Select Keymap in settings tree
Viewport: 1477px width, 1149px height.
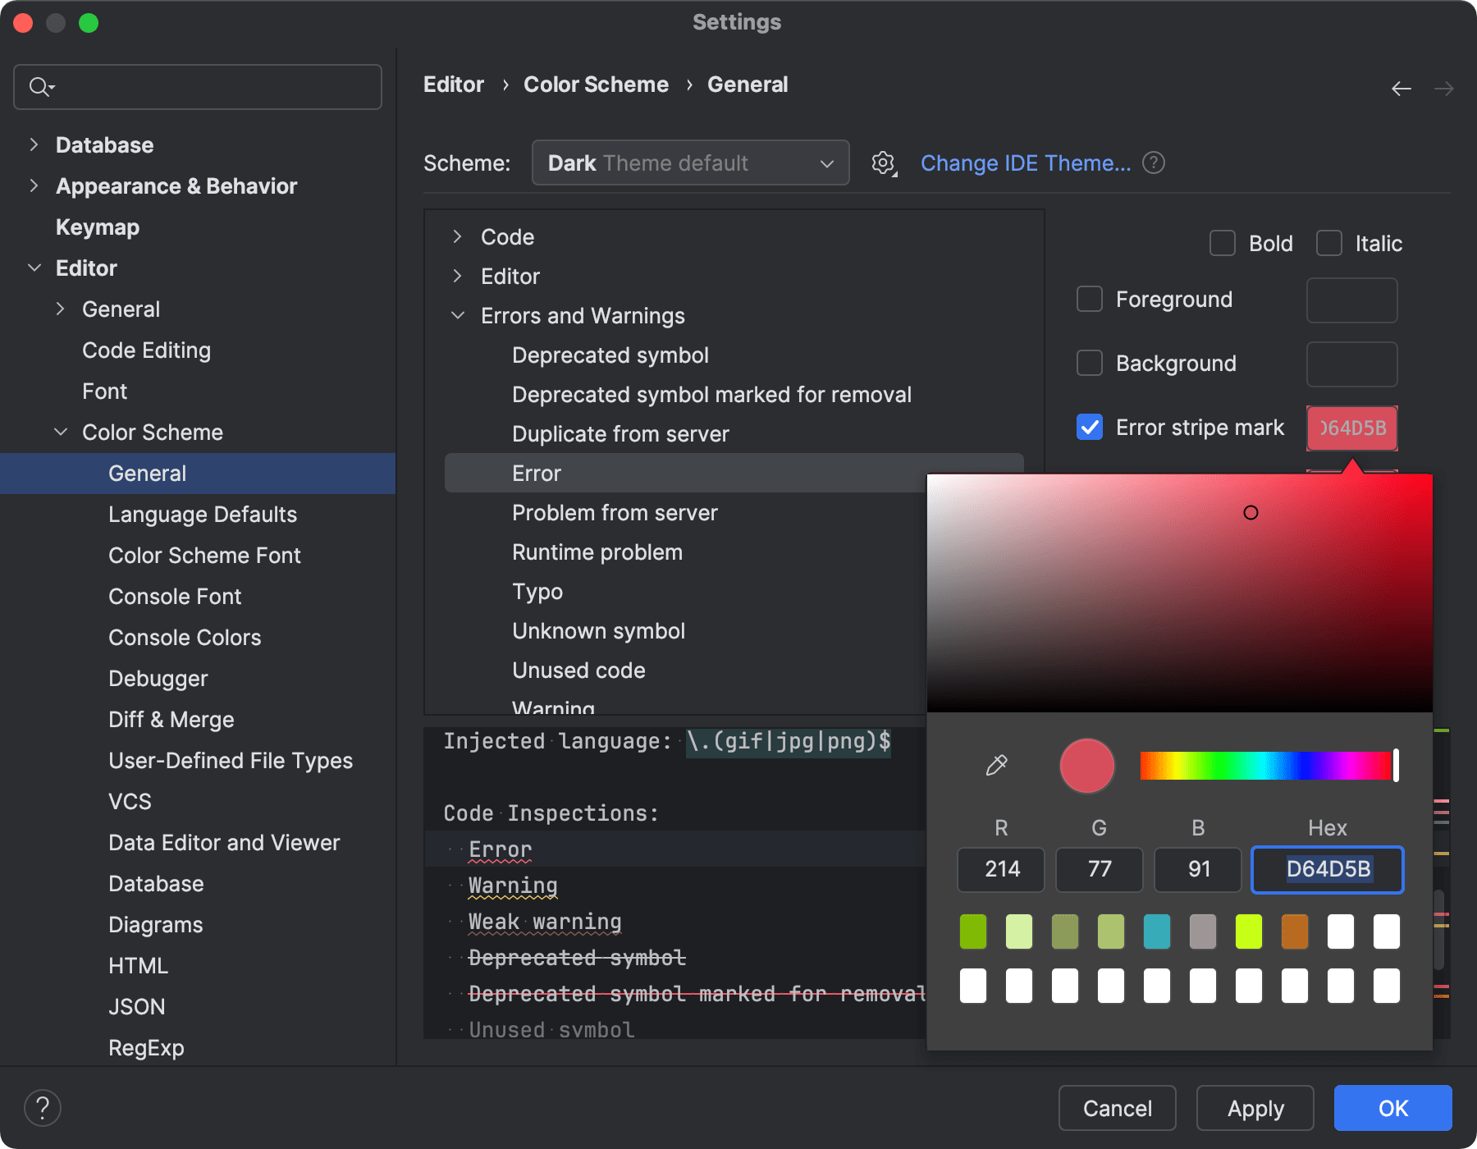coord(98,227)
